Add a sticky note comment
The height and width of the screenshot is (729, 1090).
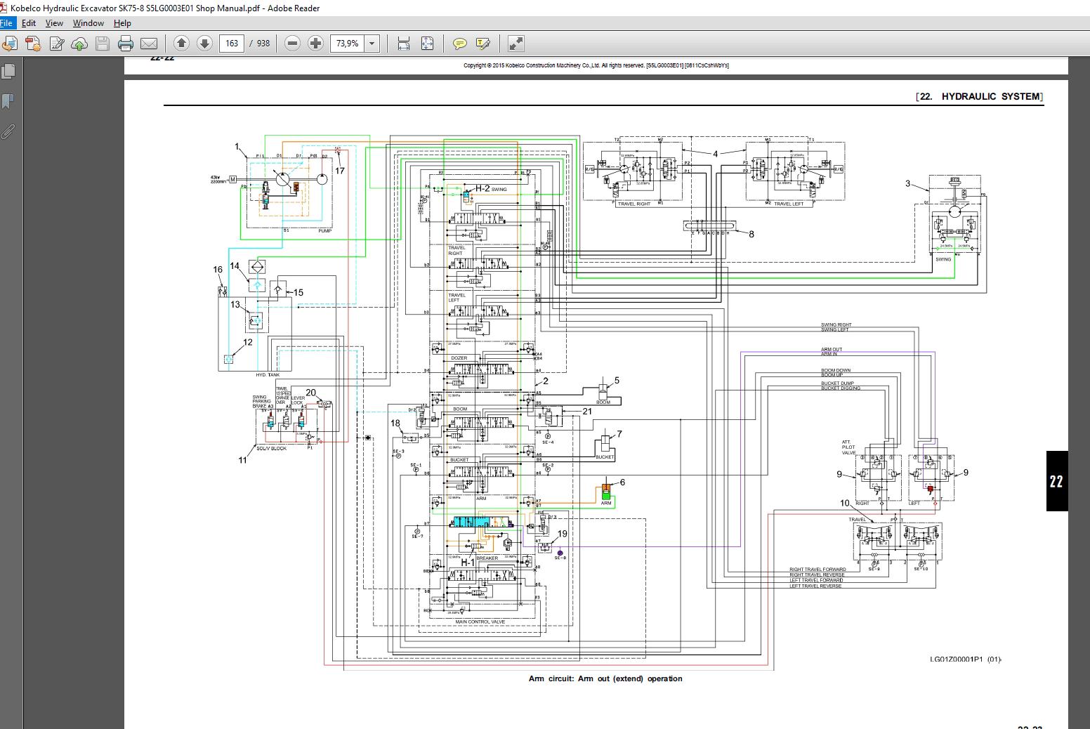click(x=459, y=44)
